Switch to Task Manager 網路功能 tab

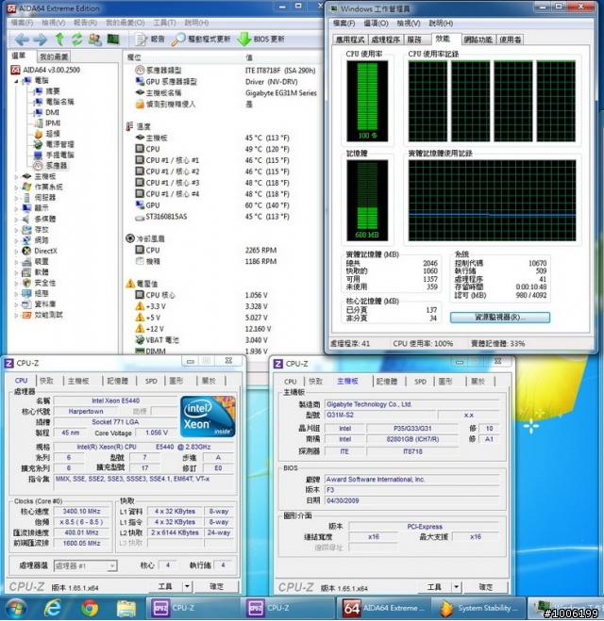coord(478,40)
